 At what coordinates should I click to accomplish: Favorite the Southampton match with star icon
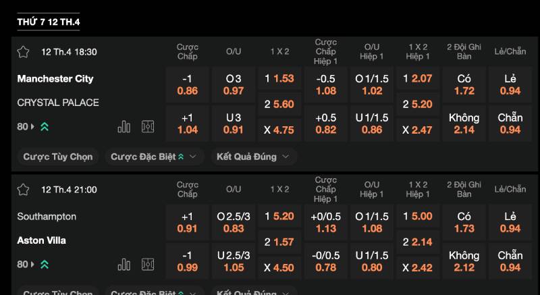pos(23,190)
